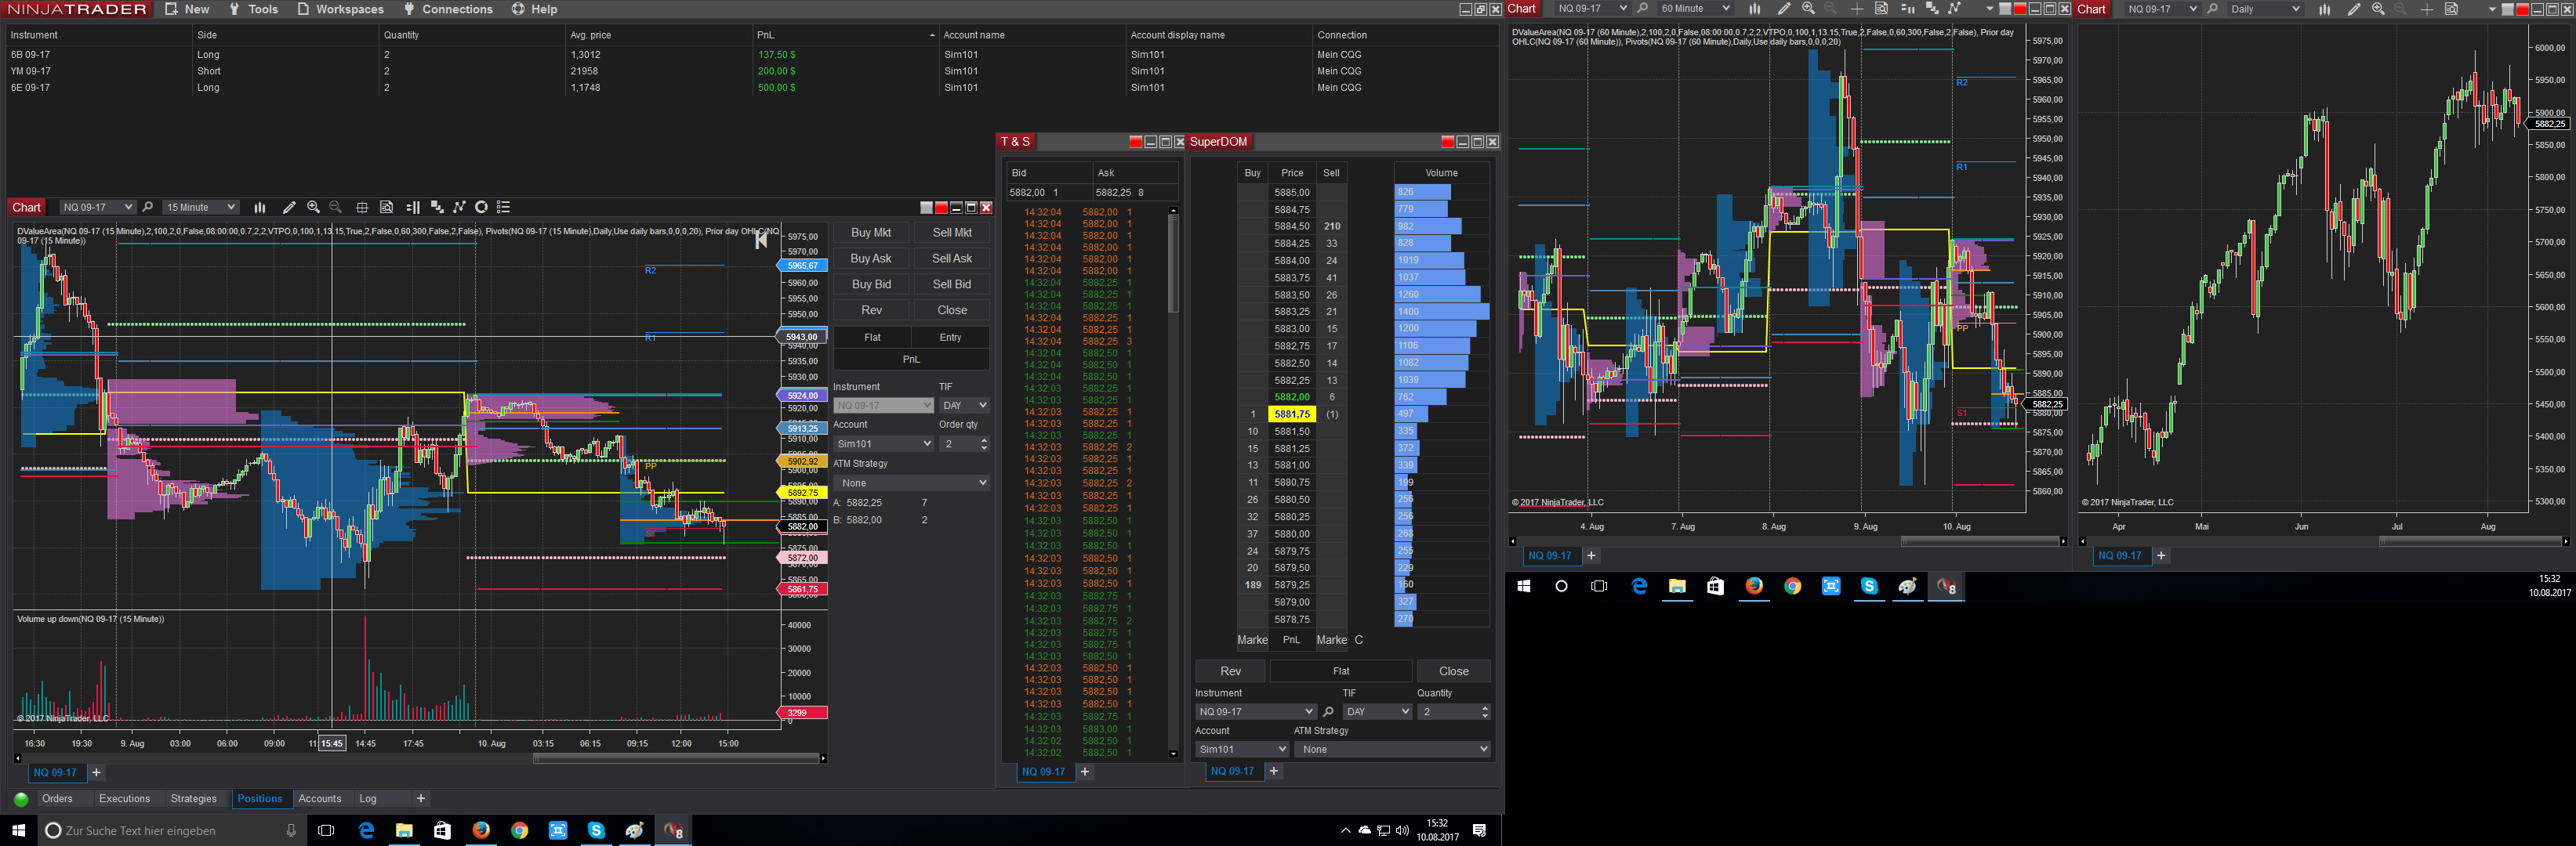Open Chart Trader TIF DAY dropdown
This screenshot has height=846, width=2576.
[x=964, y=406]
